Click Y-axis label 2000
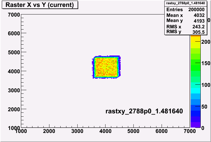The image size is (211, 142). [x=14, y=109]
